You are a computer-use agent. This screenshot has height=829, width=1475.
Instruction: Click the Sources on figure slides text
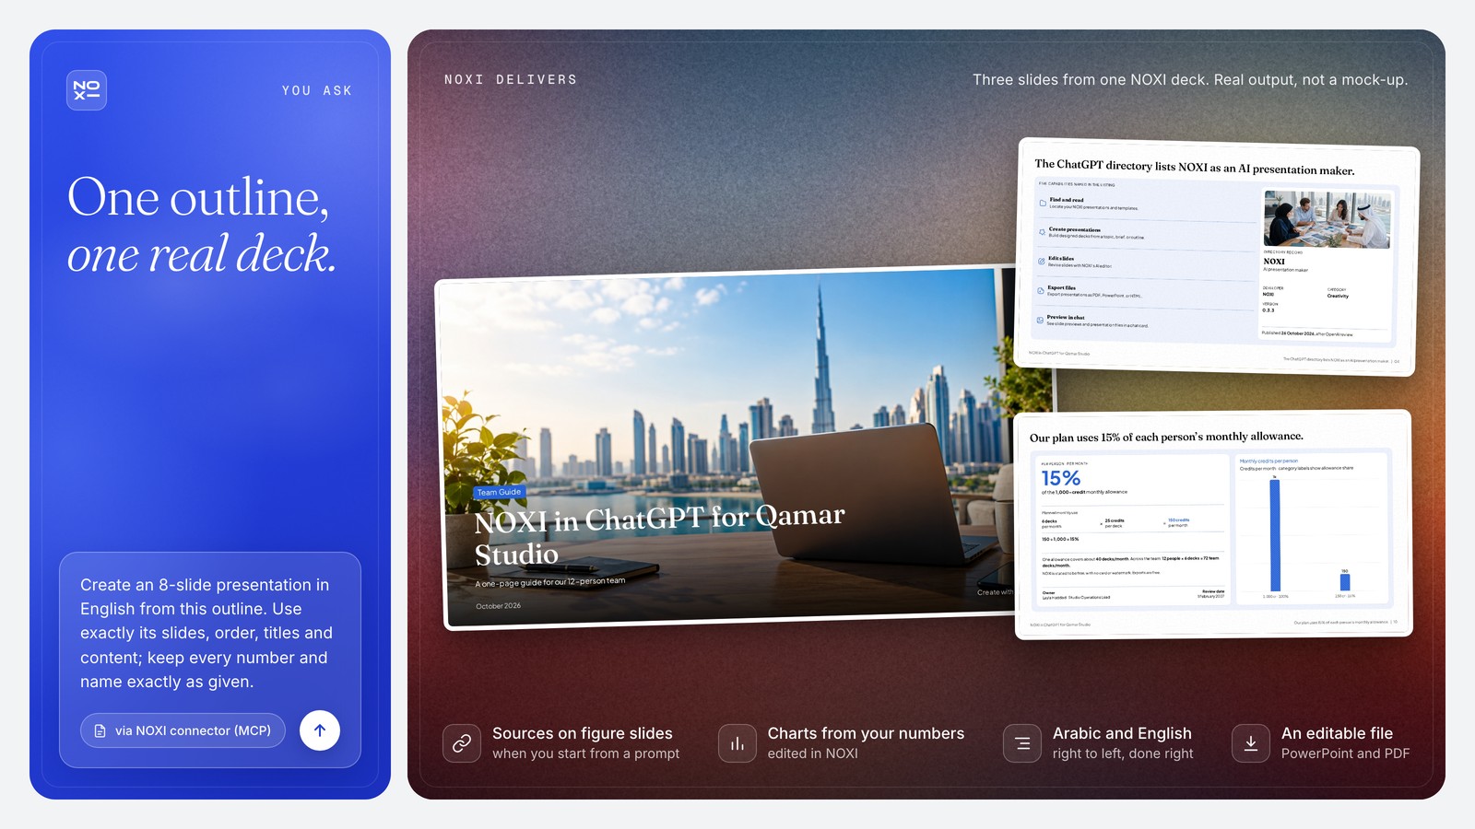tap(583, 733)
